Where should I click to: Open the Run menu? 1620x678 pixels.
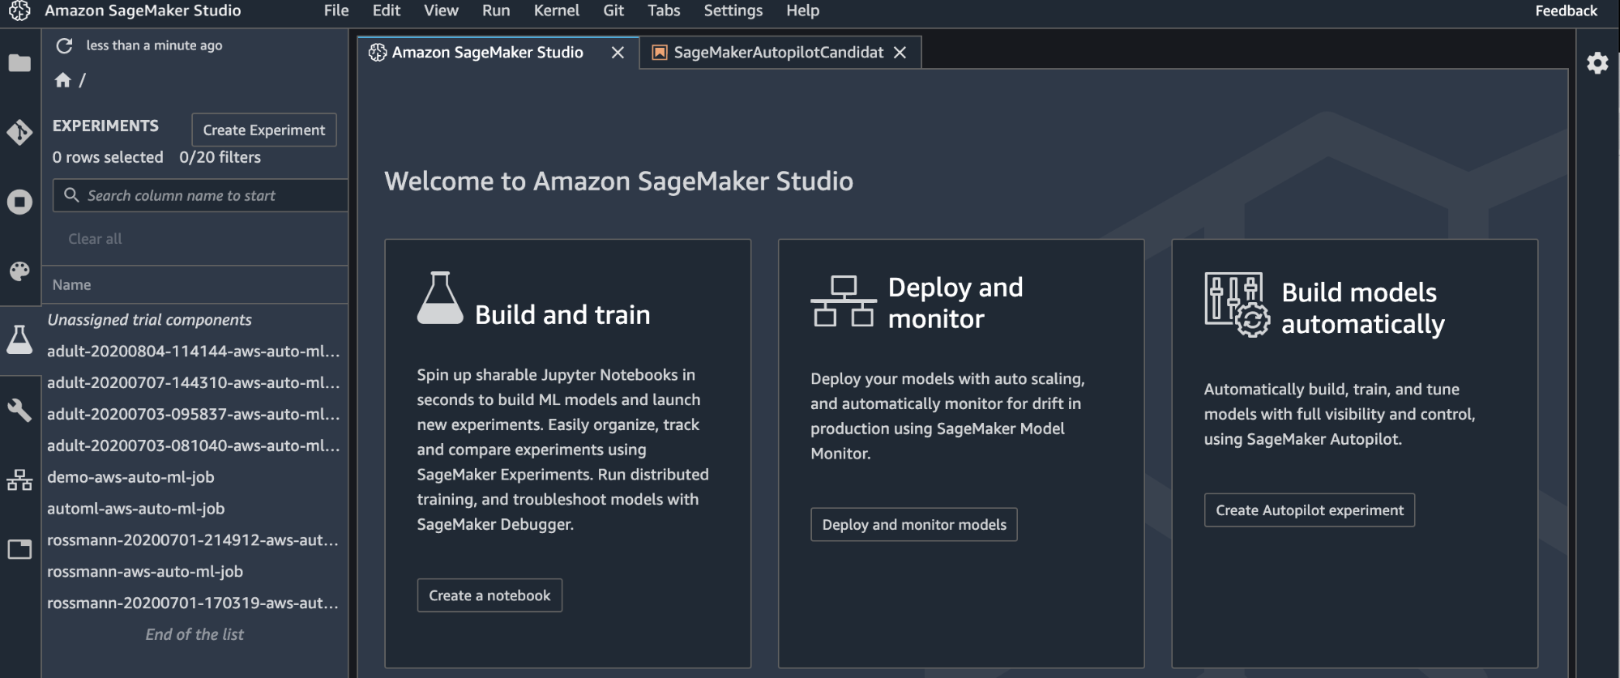(496, 11)
